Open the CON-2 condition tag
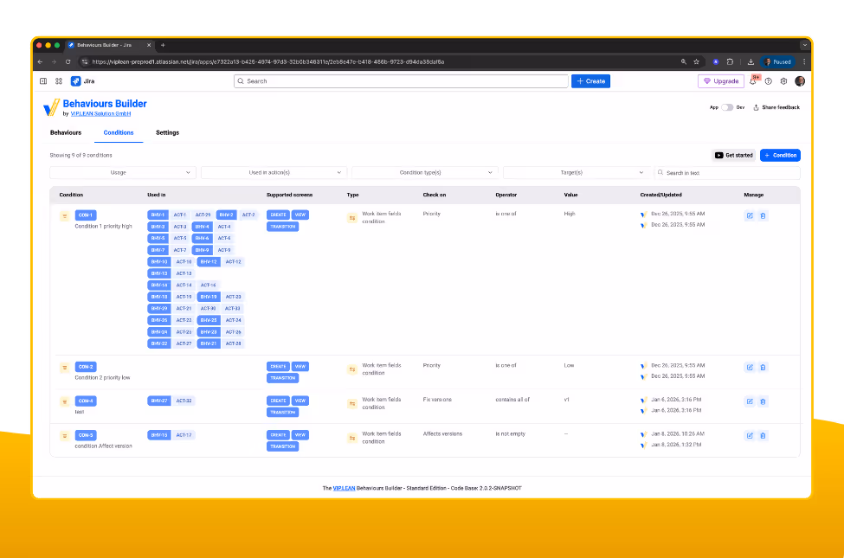This screenshot has width=844, height=558. pos(86,367)
